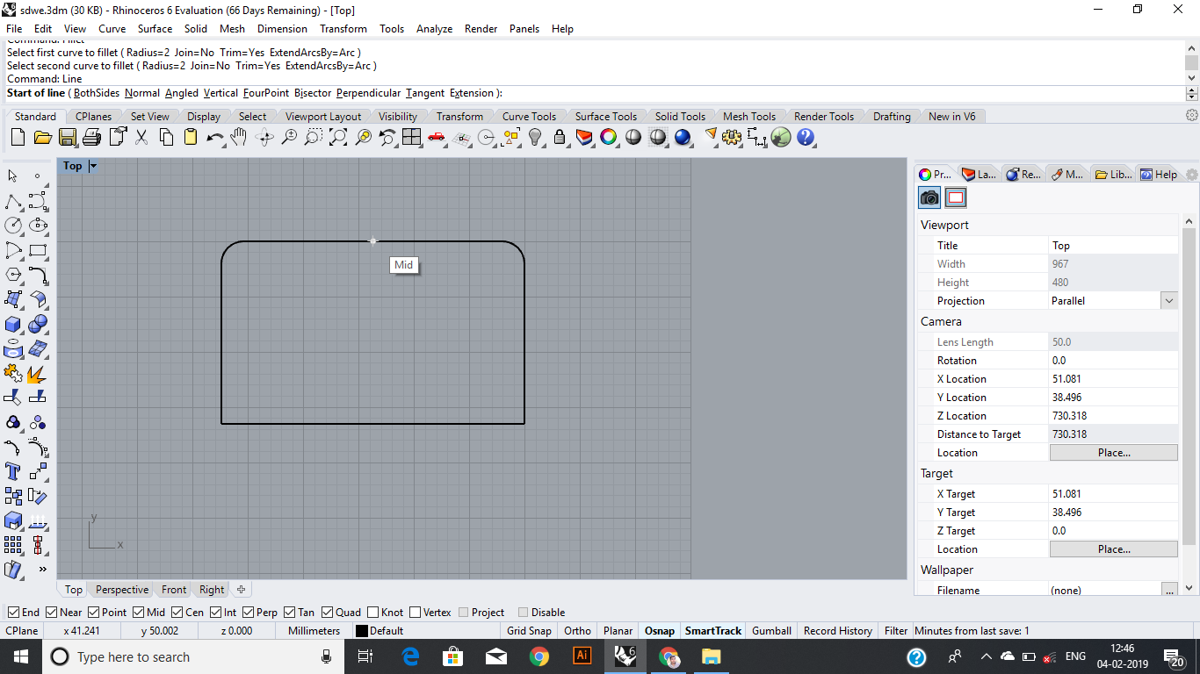Switch to the Curve Tools toolbar tab
This screenshot has width=1200, height=674.
[529, 117]
